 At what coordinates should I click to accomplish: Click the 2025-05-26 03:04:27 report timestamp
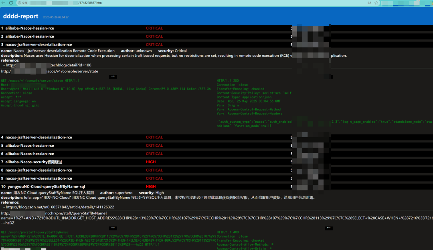[x=56, y=17]
